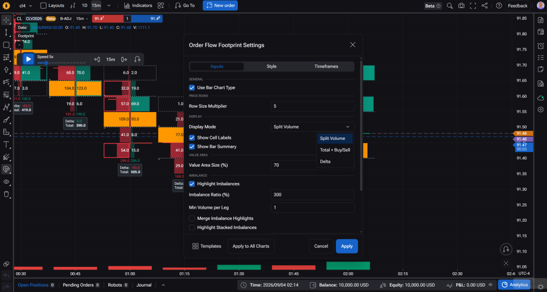Click the Apply button
Screen dimensions: 547x292
pos(347,246)
